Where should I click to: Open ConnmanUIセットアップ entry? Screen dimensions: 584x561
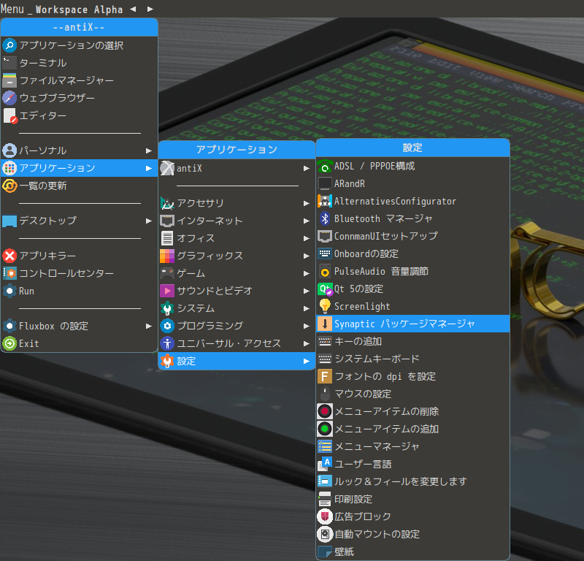(412, 237)
